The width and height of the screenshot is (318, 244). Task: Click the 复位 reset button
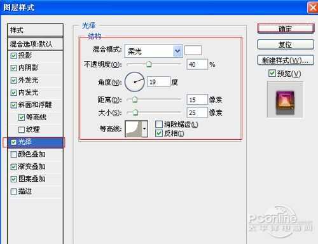click(286, 44)
